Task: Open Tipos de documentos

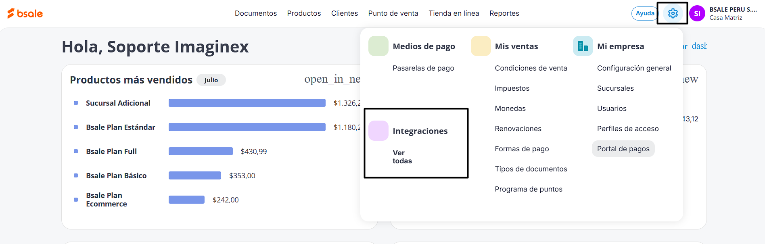Action: point(531,169)
